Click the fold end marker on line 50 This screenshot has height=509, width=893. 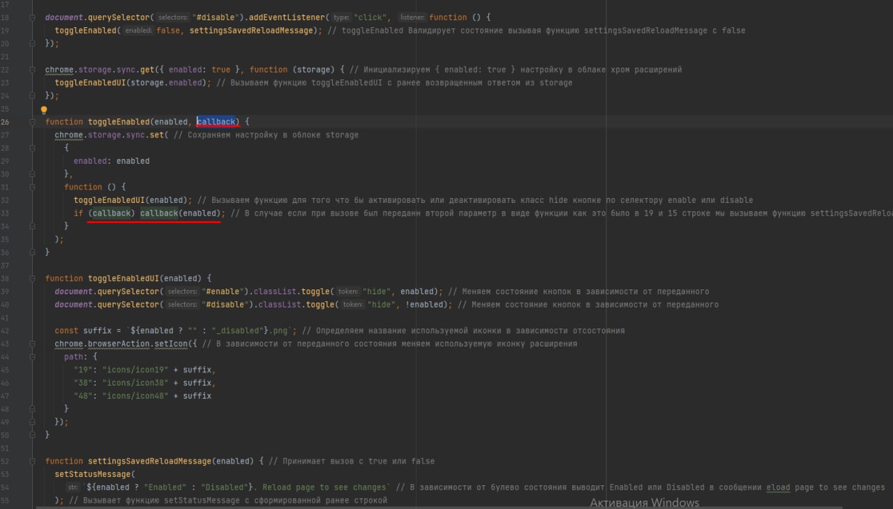[x=33, y=434]
